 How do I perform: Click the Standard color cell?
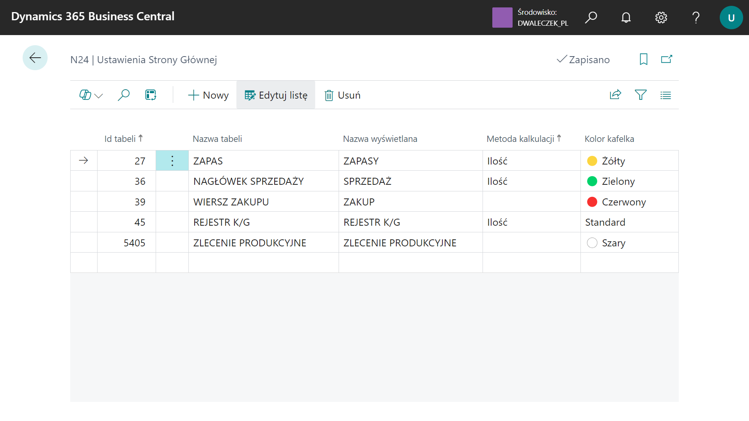point(629,222)
